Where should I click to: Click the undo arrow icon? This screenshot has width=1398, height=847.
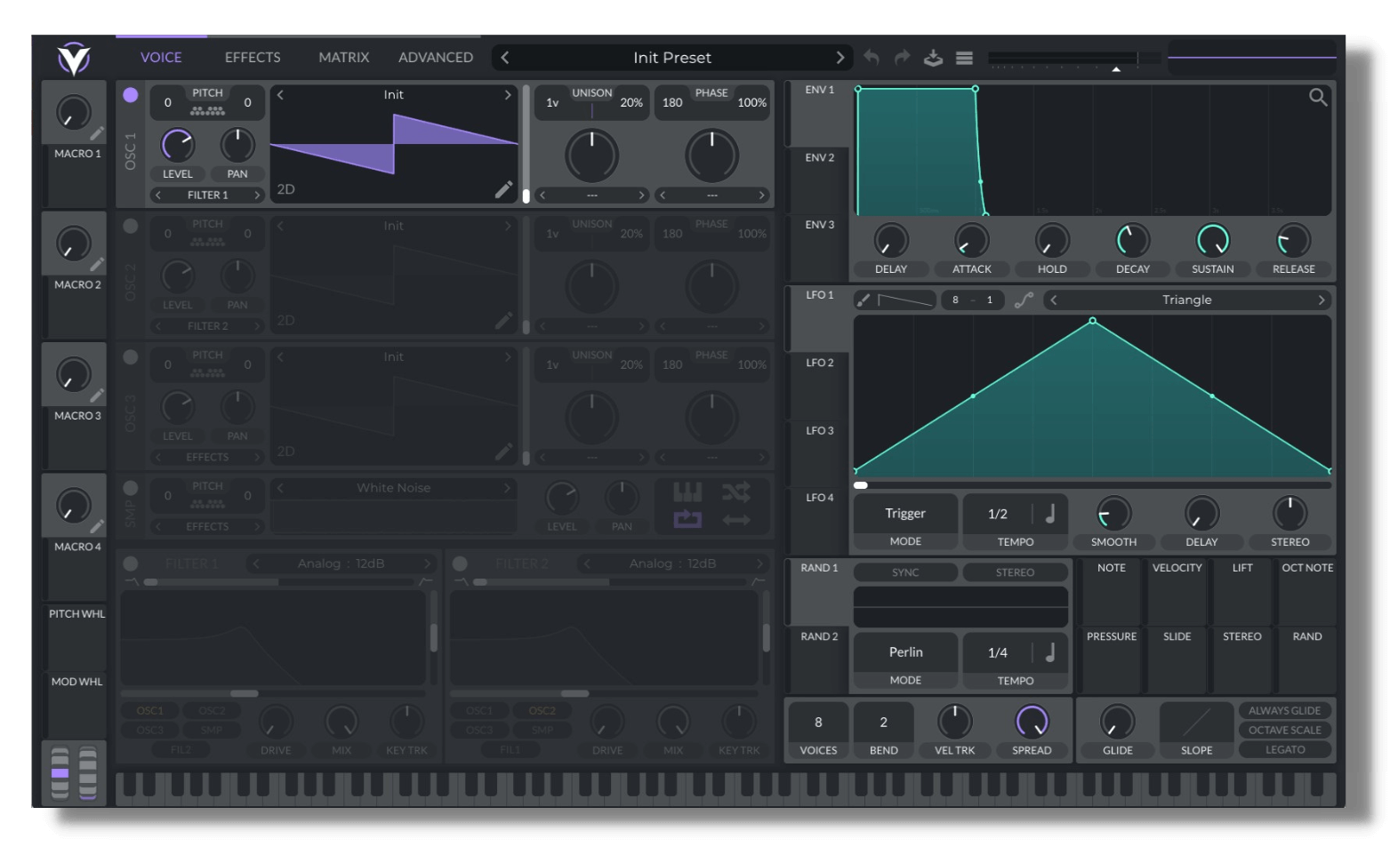[872, 58]
